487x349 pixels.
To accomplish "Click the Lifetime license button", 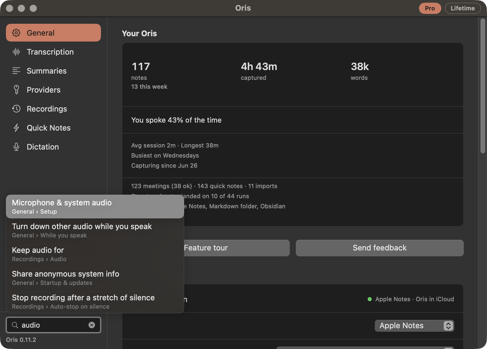I will click(463, 8).
